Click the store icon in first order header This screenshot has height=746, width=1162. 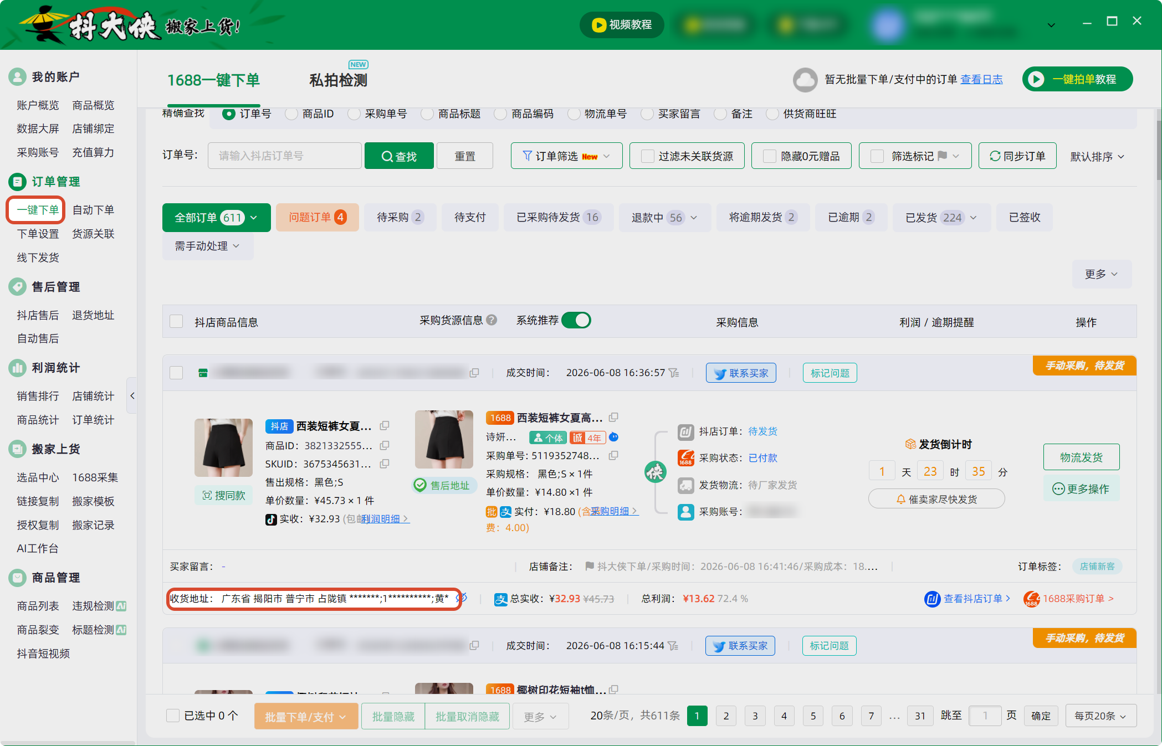203,373
